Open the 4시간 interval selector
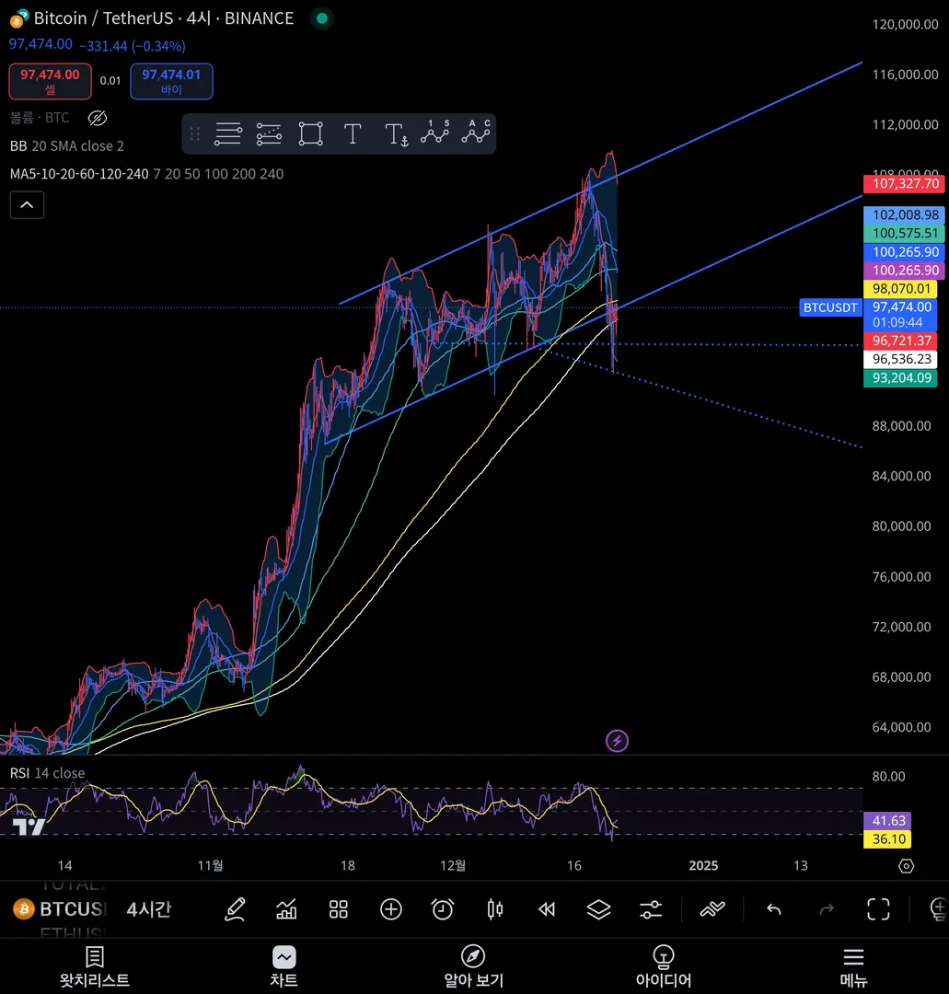This screenshot has height=994, width=949. (x=149, y=909)
